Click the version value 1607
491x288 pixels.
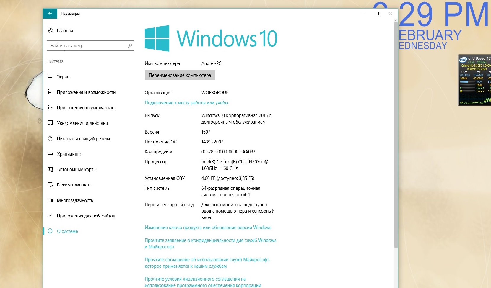click(206, 132)
